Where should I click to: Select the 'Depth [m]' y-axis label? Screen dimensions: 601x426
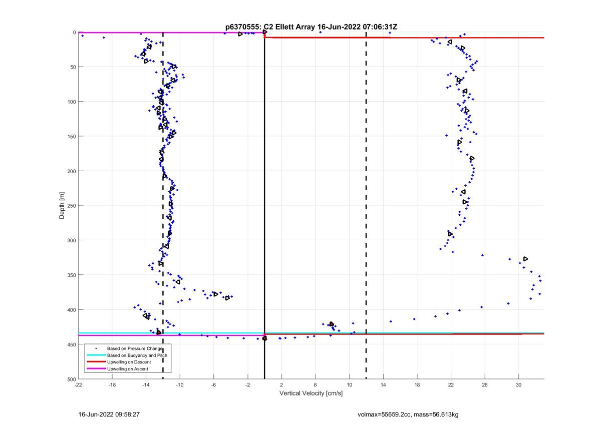62,205
